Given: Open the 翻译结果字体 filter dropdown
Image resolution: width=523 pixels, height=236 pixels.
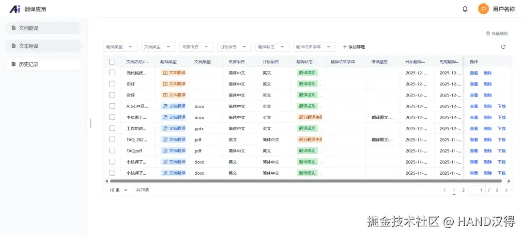Looking at the screenshot, I should coord(314,47).
